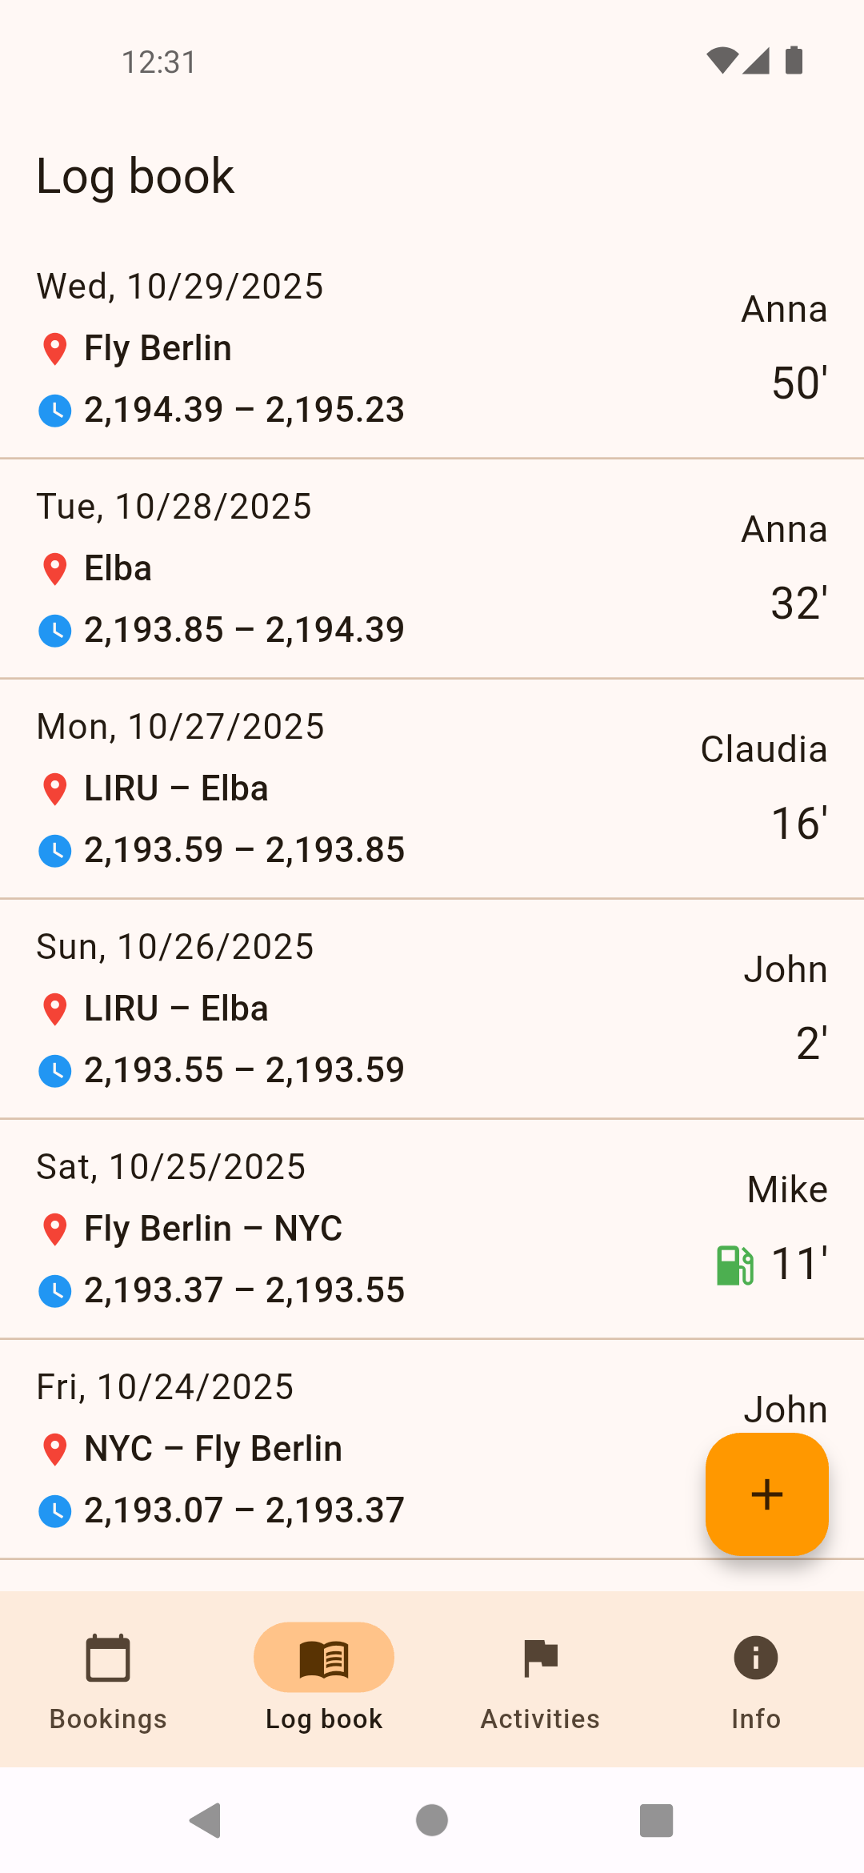Click the green fuel pump icon
The height and width of the screenshot is (1873, 864).
tap(734, 1265)
